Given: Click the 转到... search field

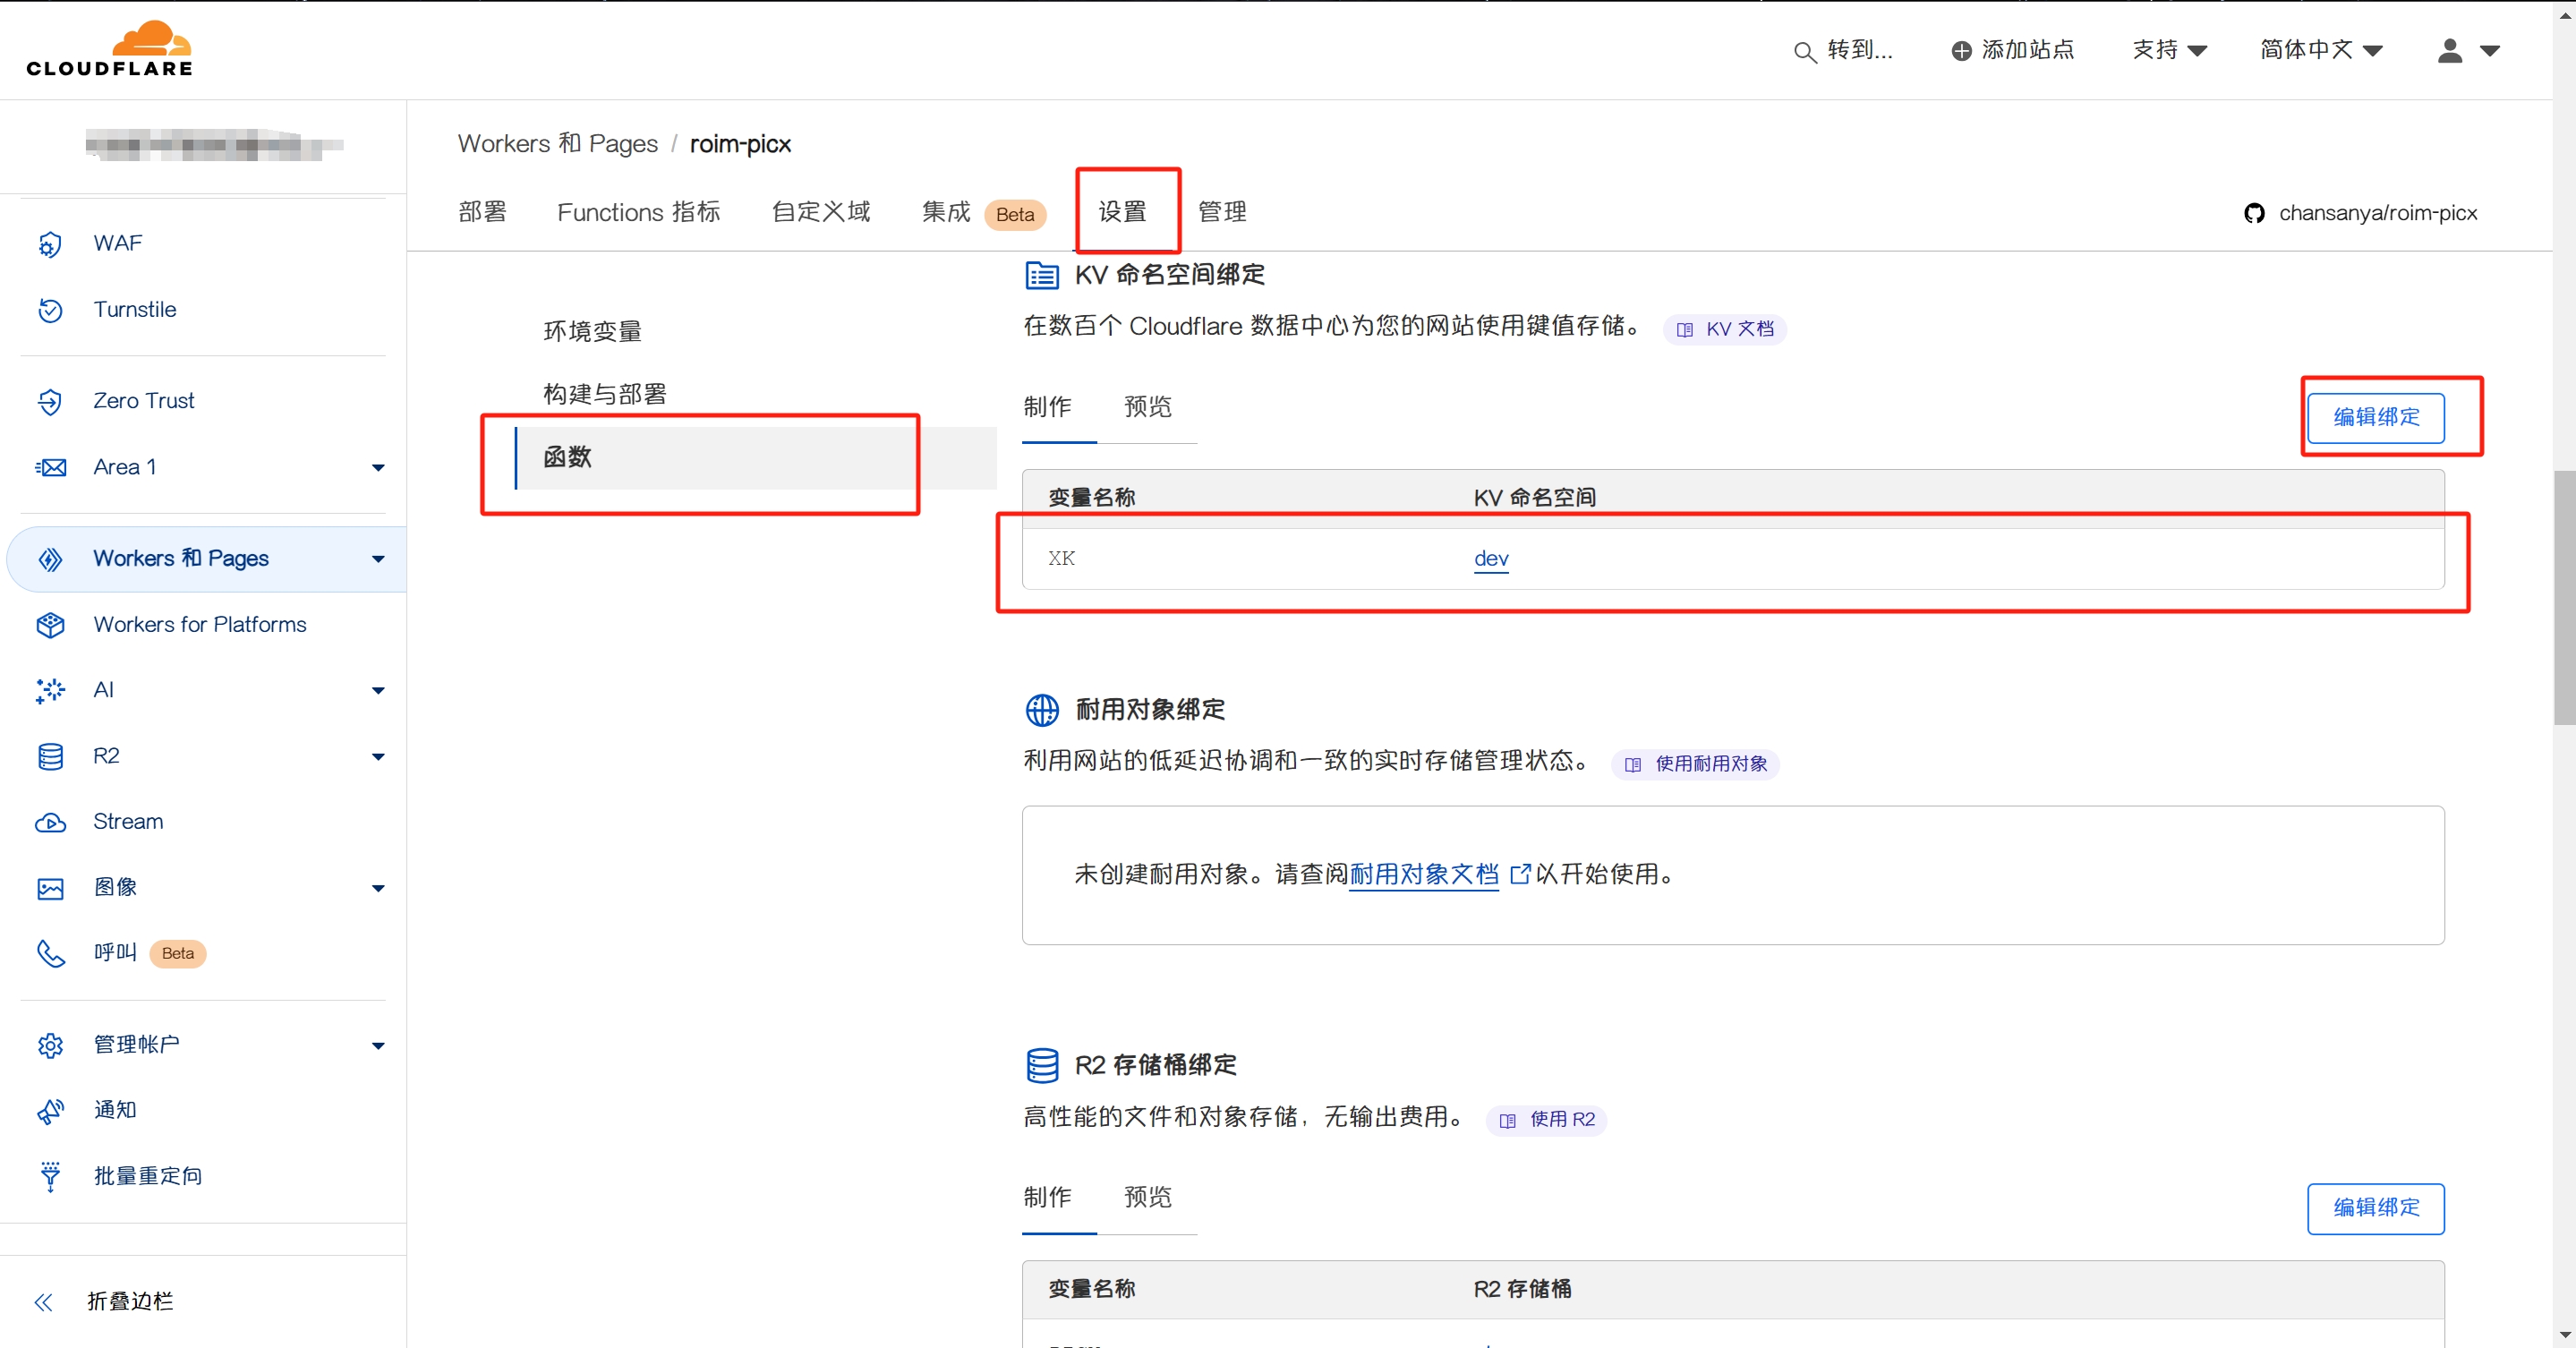Looking at the screenshot, I should [1843, 50].
